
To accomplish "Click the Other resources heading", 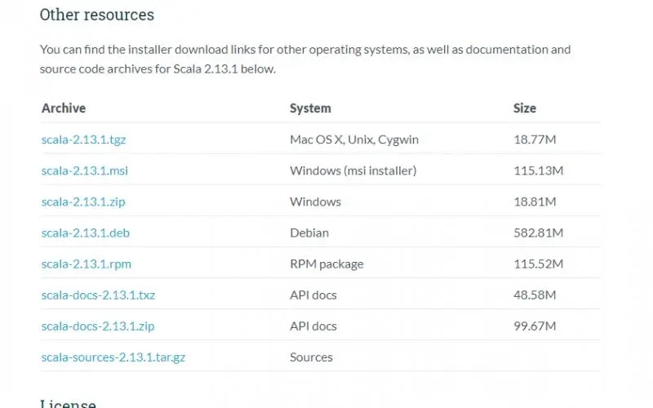I will tap(96, 15).
